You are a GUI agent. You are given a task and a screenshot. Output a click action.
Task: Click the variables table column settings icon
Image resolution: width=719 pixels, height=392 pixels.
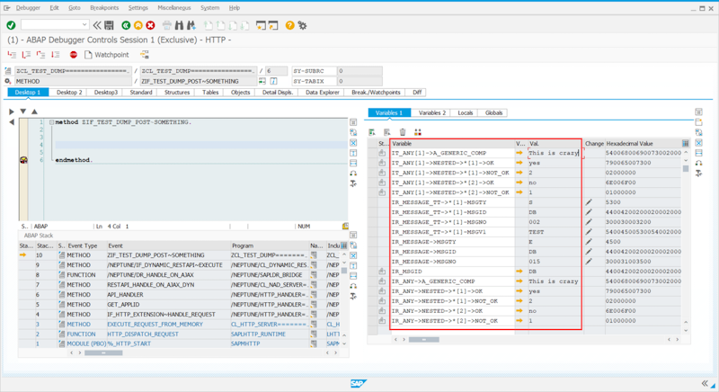coord(686,144)
